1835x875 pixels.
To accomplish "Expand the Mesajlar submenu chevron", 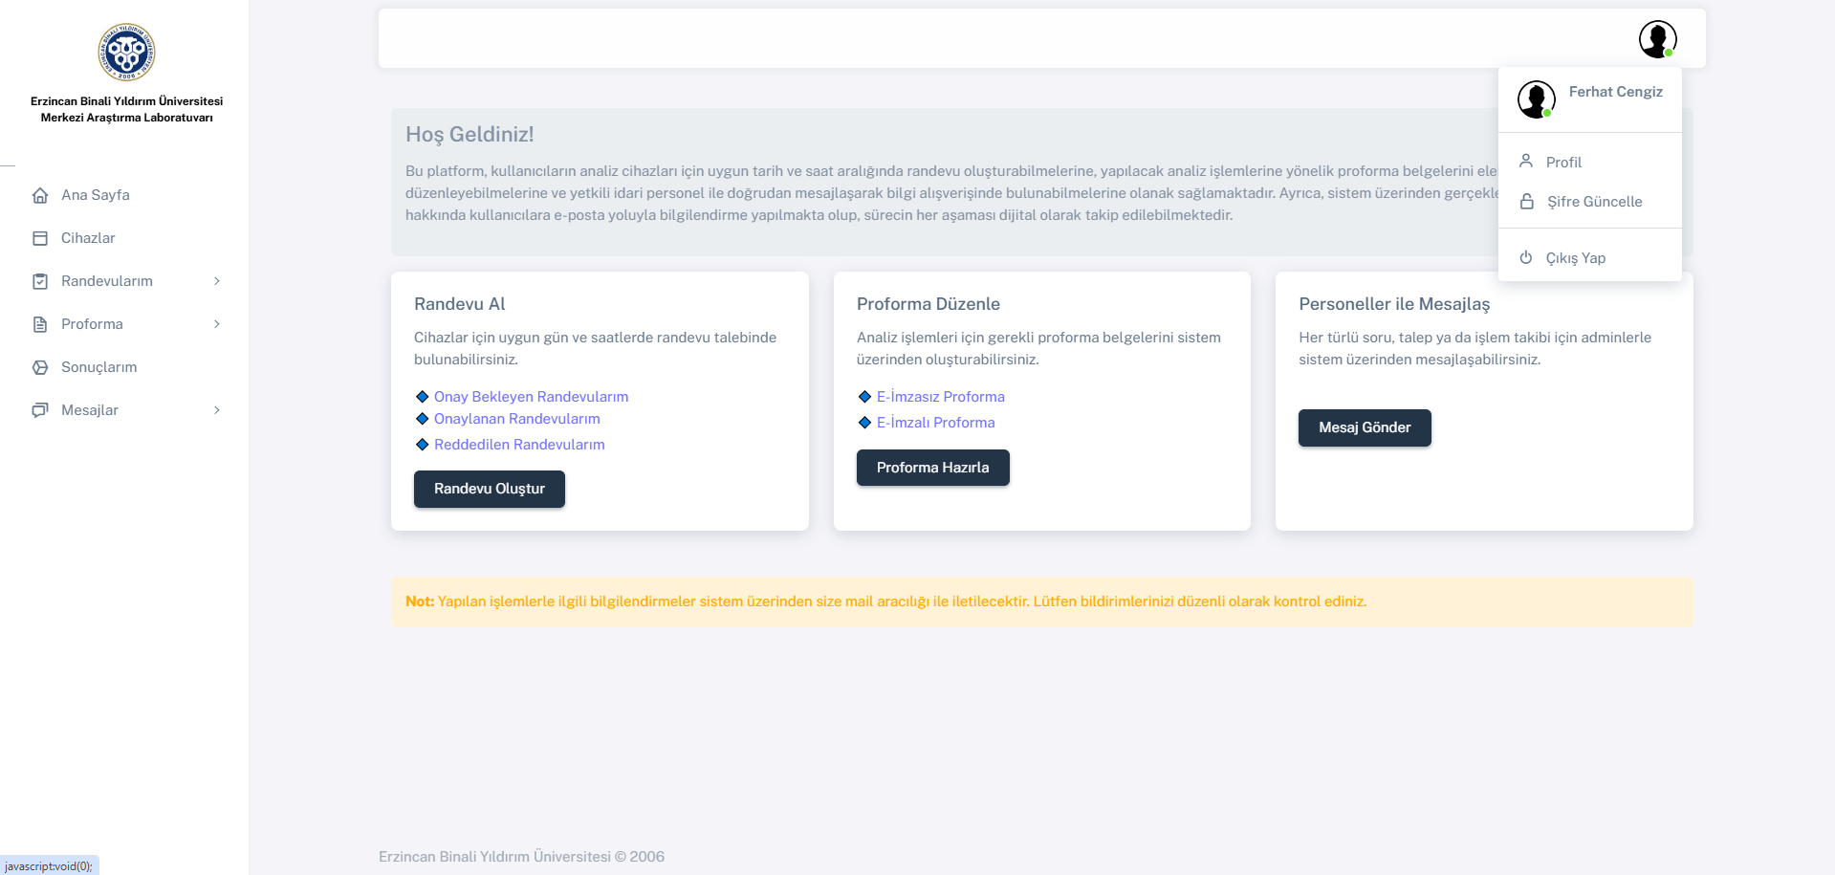I will point(217,410).
